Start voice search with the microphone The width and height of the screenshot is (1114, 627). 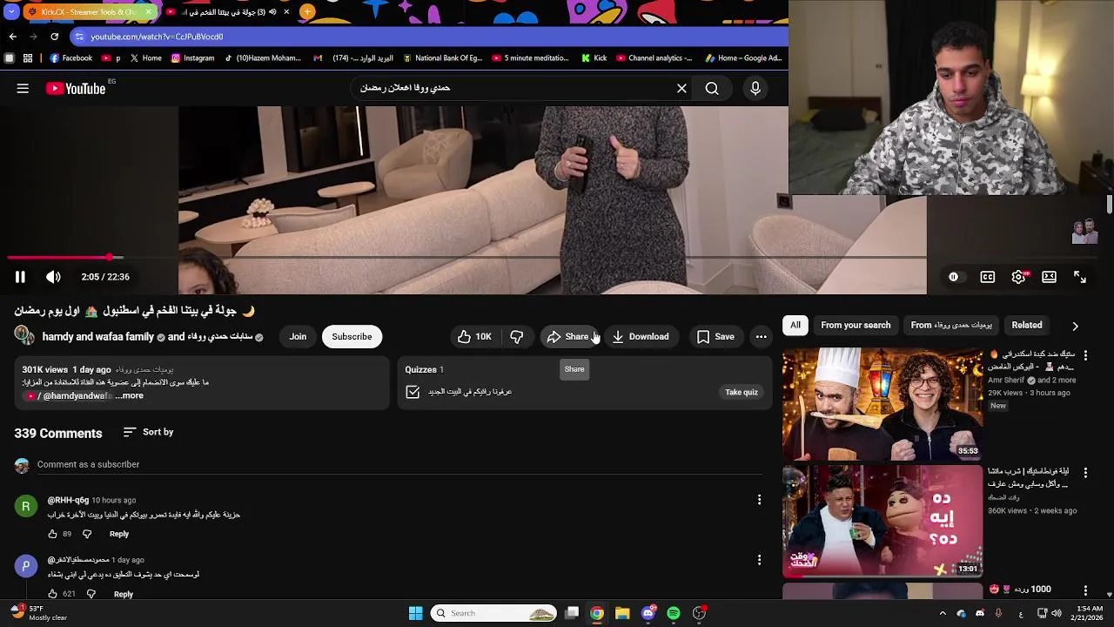coord(755,88)
